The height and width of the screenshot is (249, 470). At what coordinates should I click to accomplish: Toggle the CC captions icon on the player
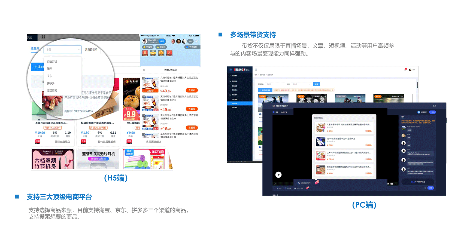point(392,184)
